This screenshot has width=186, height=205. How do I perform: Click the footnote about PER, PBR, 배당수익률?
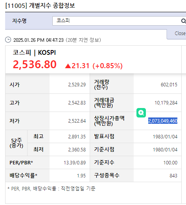[x=52, y=188]
